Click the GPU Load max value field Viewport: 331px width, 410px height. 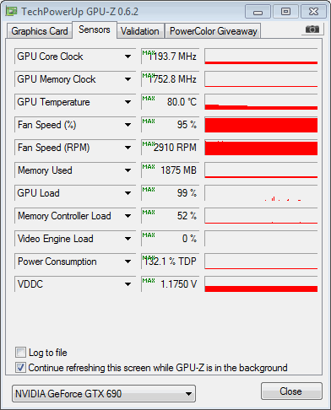click(x=170, y=193)
